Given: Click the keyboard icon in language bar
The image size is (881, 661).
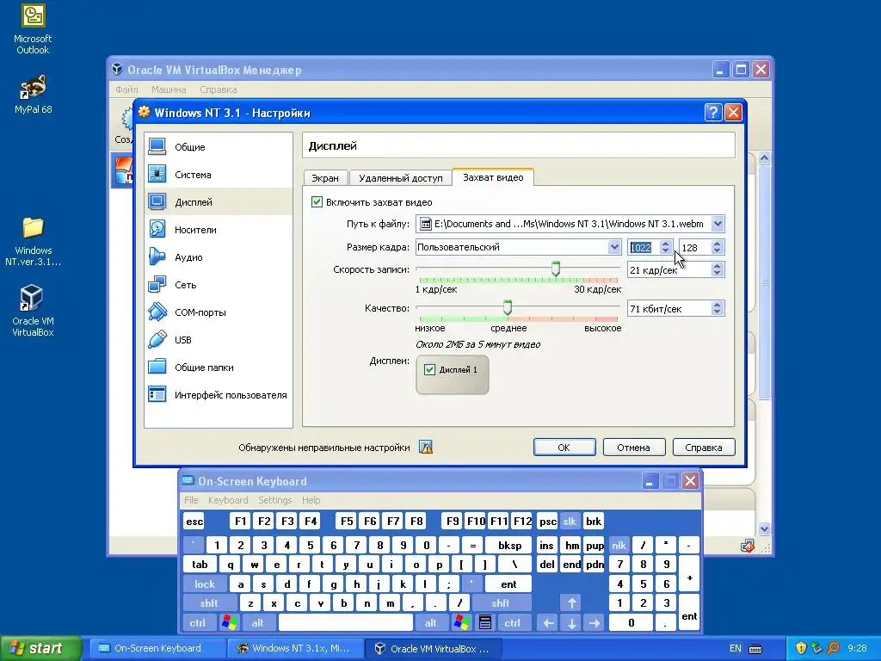Looking at the screenshot, I should [x=755, y=649].
